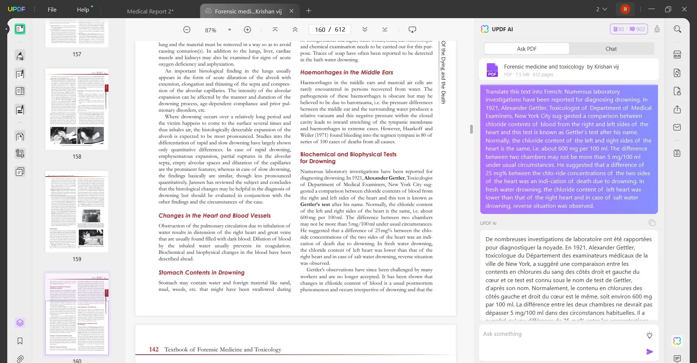Send file by email icon

click(x=677, y=127)
